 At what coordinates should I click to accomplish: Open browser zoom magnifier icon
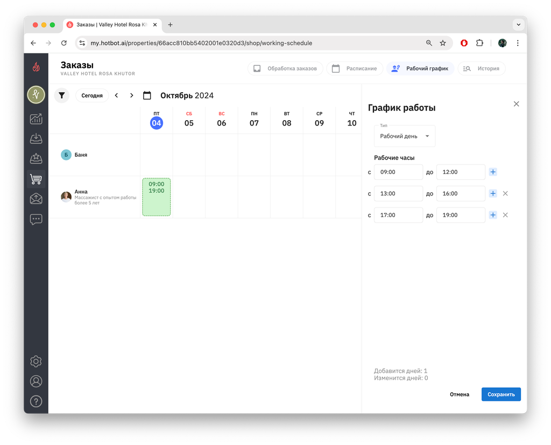click(429, 43)
